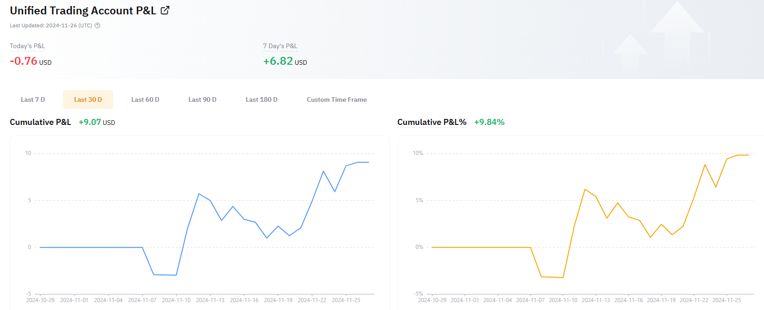The width and height of the screenshot is (764, 310).
Task: Click the 2024-11-22 label on orange chart axis
Action: pos(694,300)
